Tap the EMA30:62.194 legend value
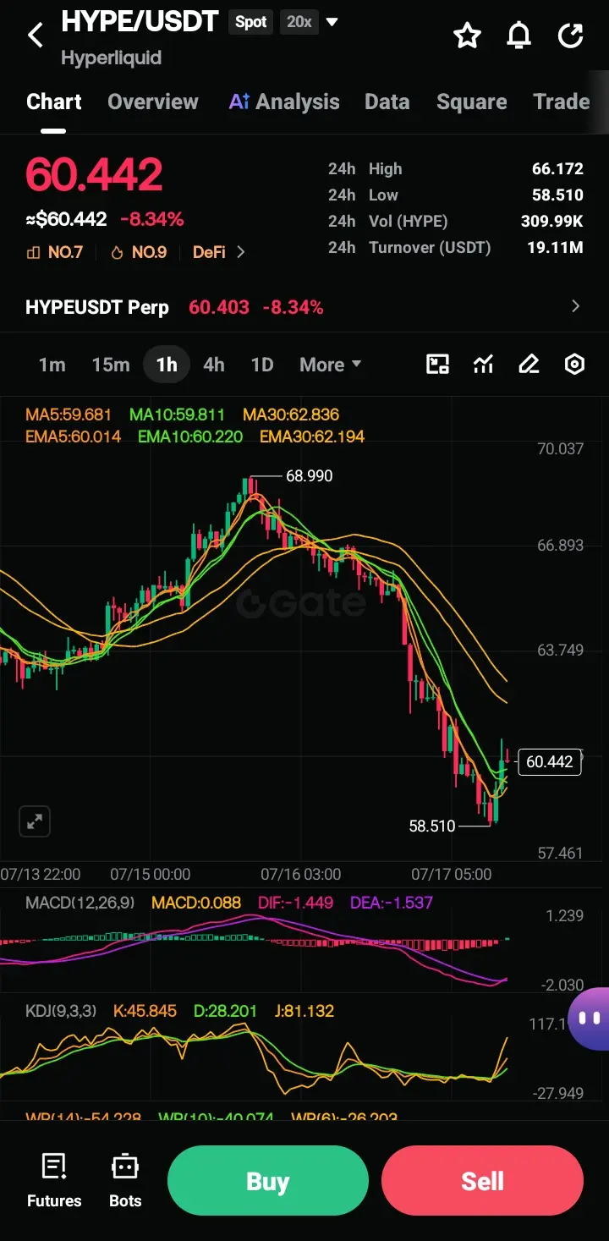This screenshot has width=609, height=1241. pos(312,437)
